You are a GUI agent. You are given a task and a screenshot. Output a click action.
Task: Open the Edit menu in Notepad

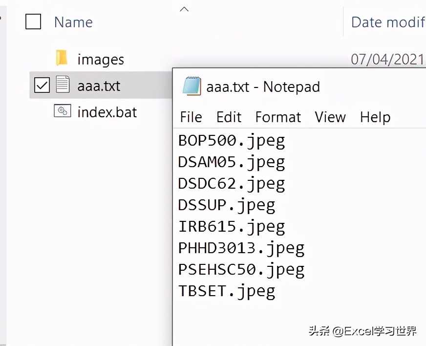[229, 117]
